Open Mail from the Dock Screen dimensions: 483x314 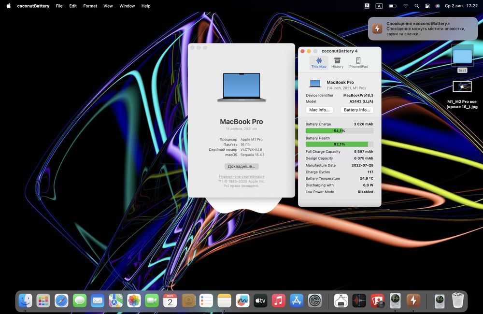[x=98, y=300]
